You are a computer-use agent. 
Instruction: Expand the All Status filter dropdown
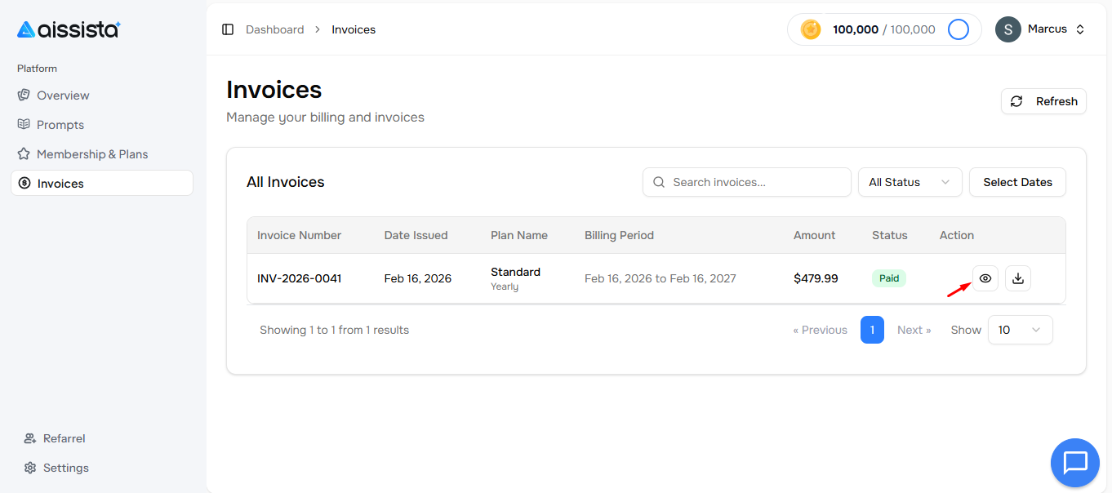point(910,182)
